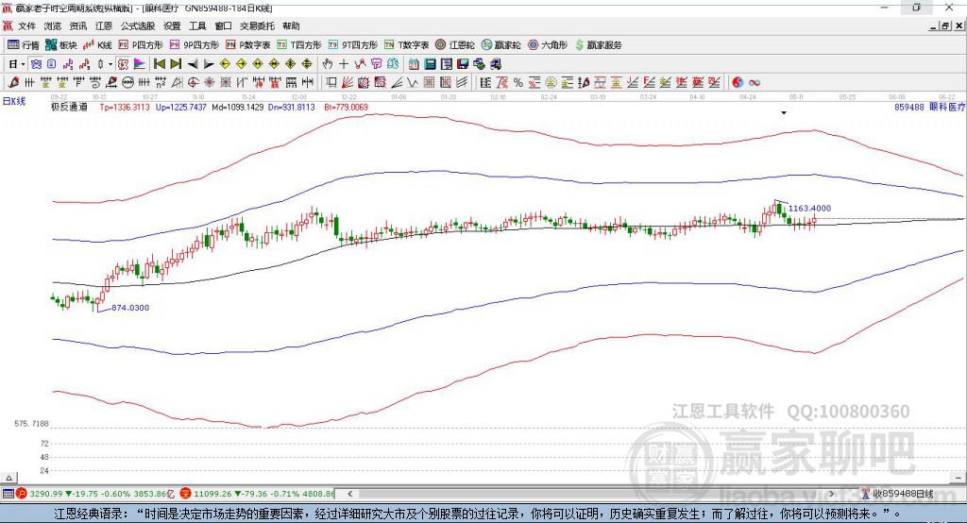
Task: Select the zigzag wave line tool
Action: [413, 83]
